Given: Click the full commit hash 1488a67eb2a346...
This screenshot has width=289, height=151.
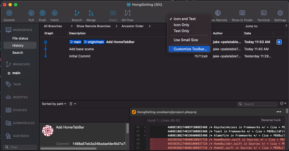Looking at the screenshot, I should [99, 144].
